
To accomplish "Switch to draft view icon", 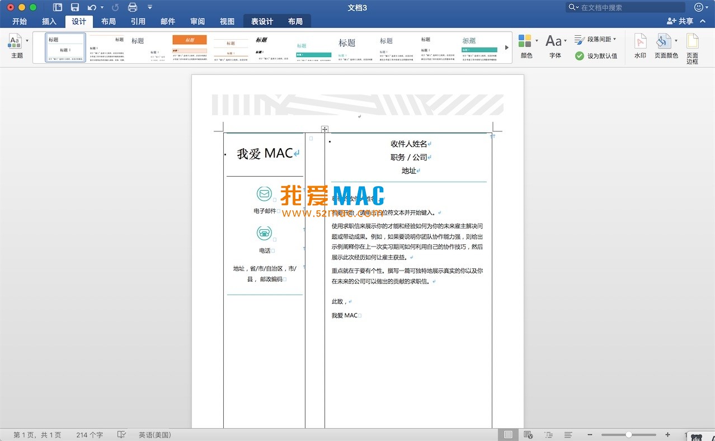I will 568,435.
